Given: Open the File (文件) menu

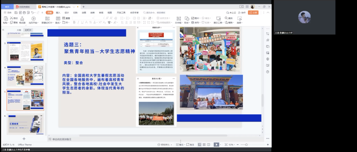Looking at the screenshot, I should pyautogui.click(x=8, y=13).
